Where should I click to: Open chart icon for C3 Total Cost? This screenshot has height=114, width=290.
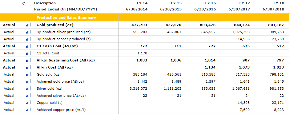[28, 53]
